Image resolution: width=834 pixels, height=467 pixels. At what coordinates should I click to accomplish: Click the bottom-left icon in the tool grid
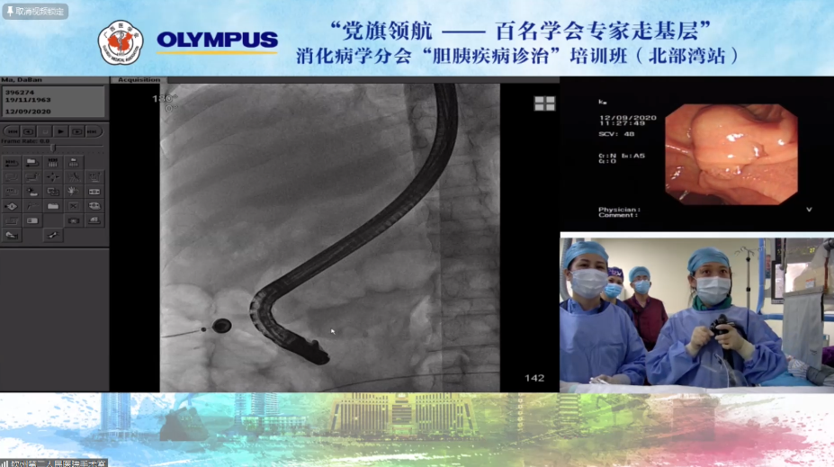coord(12,235)
